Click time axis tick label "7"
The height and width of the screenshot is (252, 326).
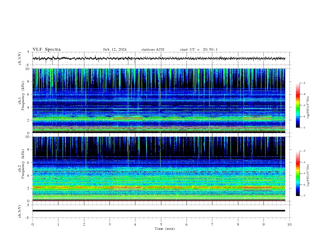[x=212, y=224]
